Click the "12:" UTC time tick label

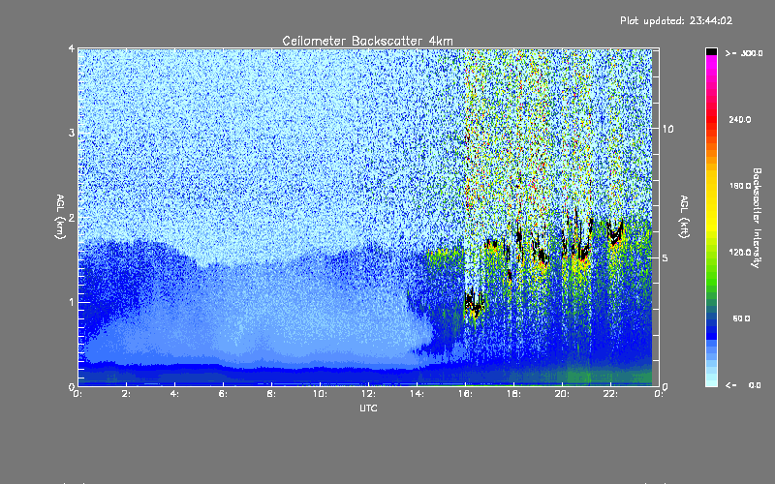pos(368,394)
